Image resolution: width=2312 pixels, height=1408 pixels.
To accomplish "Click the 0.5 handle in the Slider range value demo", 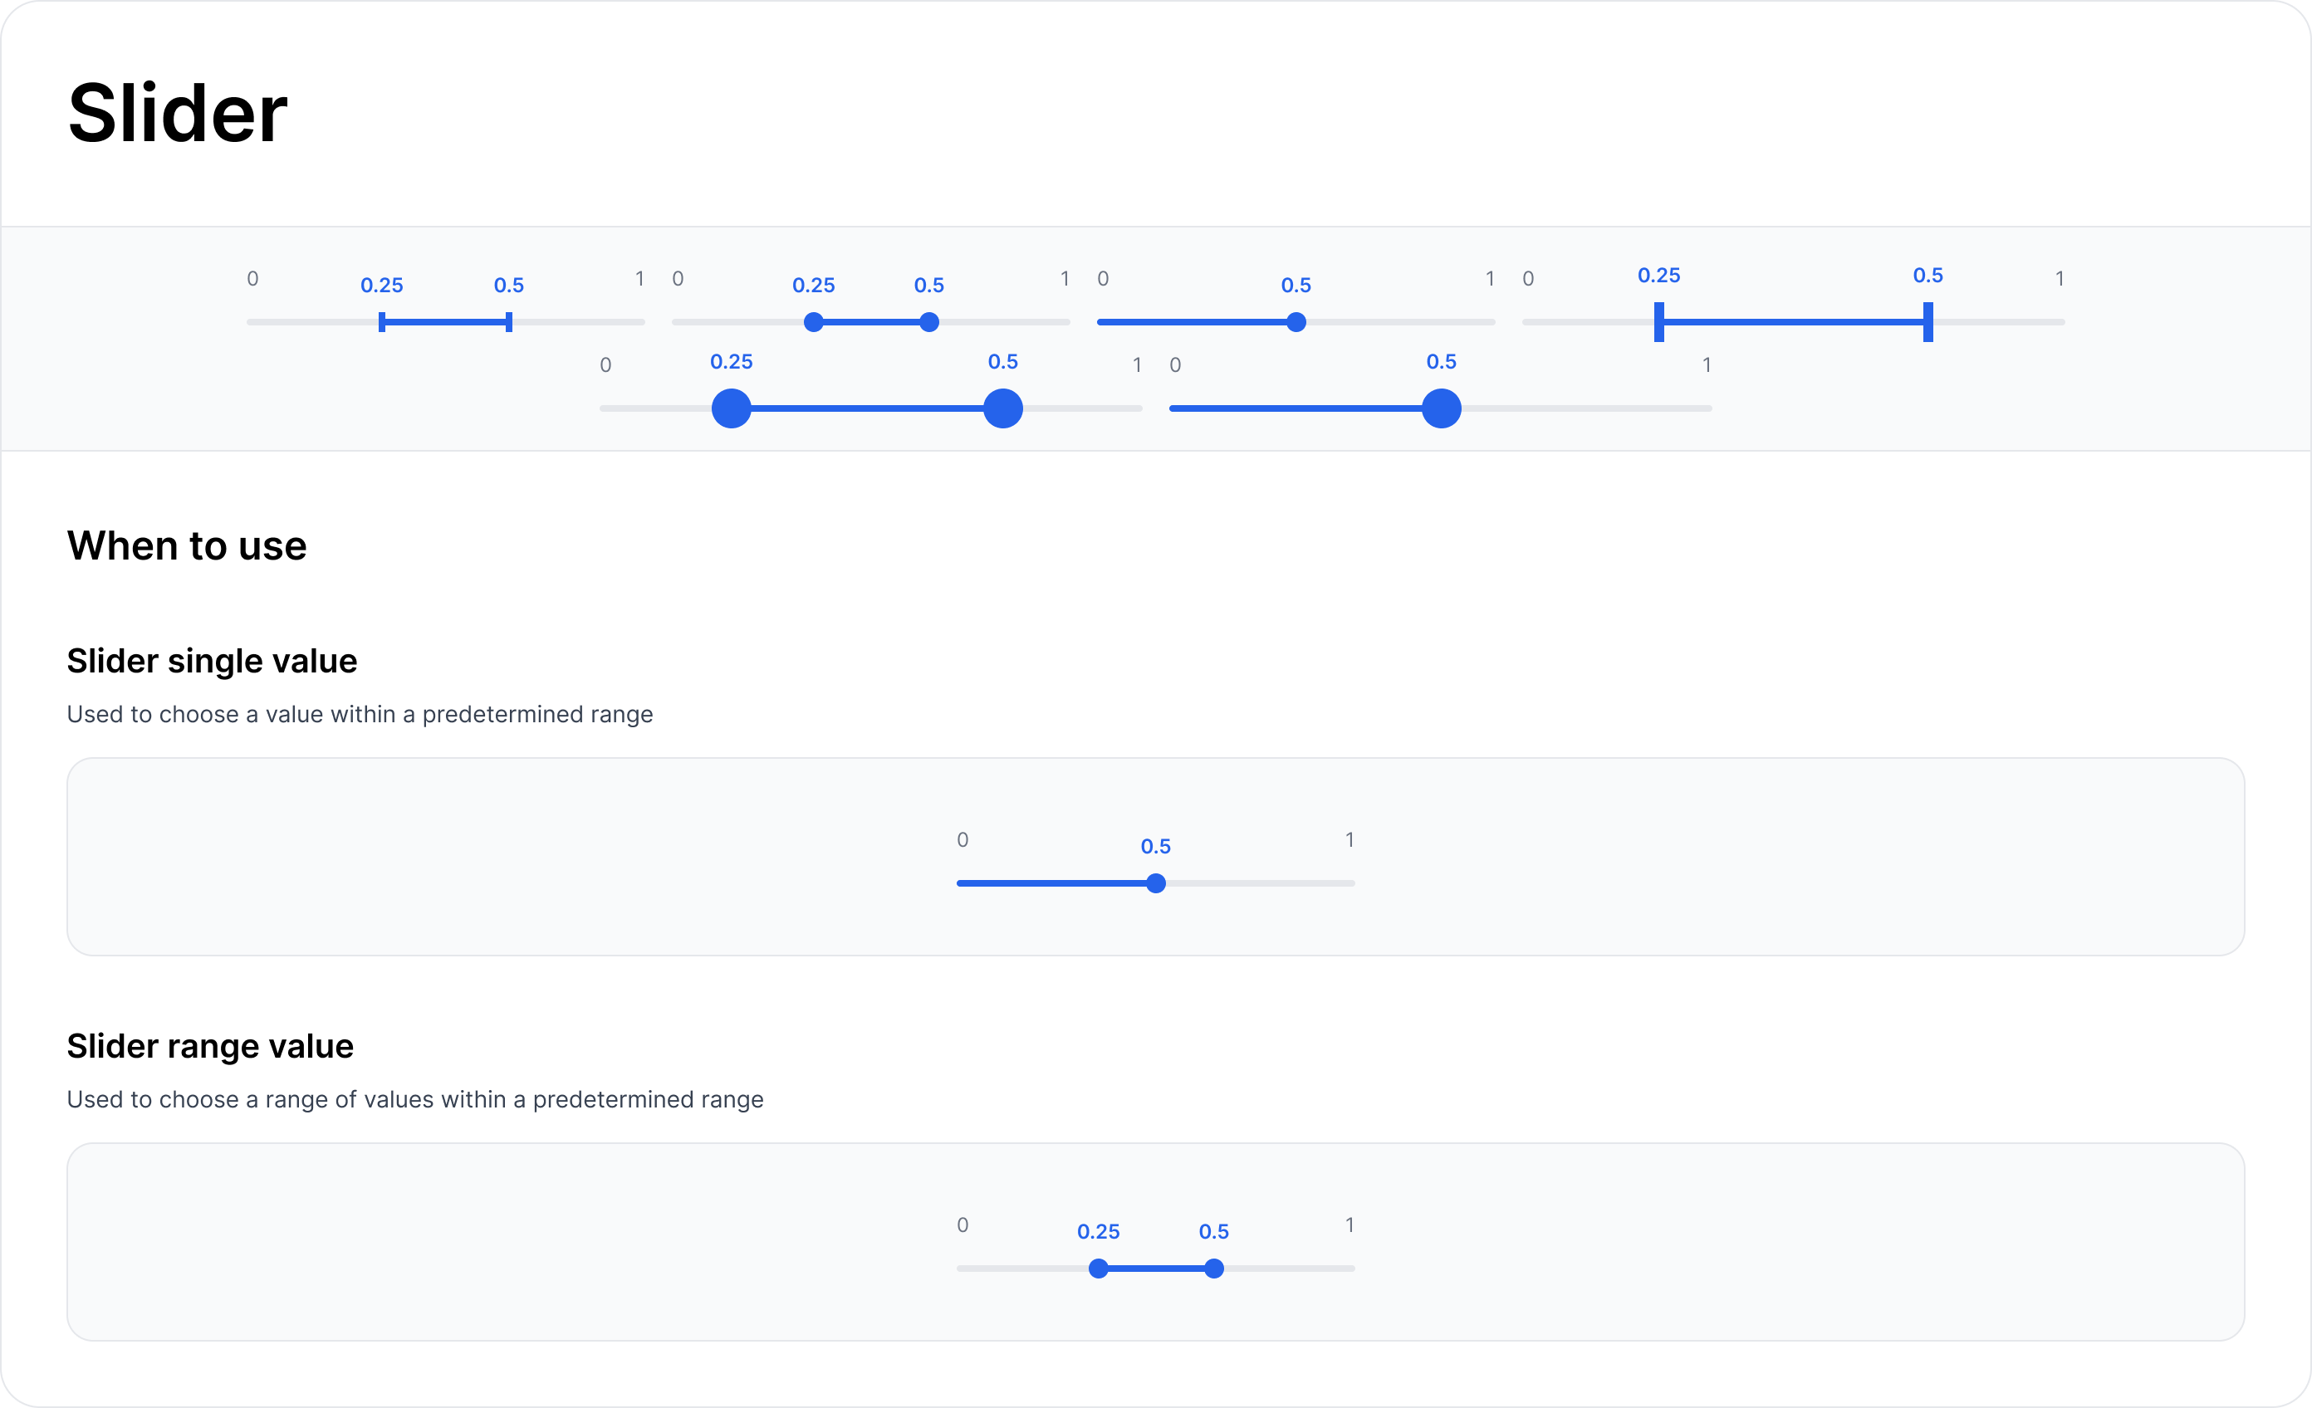I will (1214, 1269).
